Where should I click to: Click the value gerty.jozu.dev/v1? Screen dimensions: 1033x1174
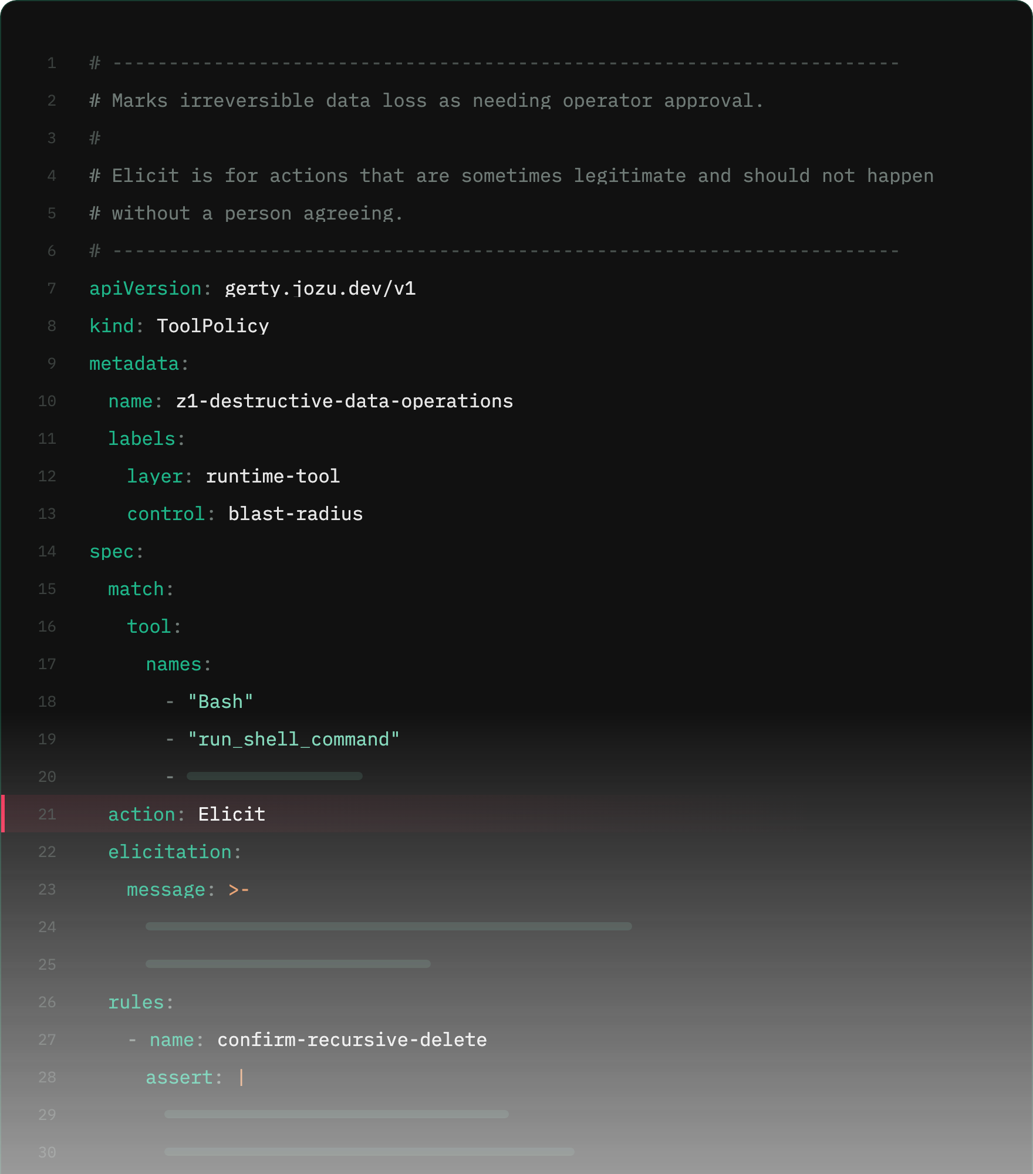(320, 289)
